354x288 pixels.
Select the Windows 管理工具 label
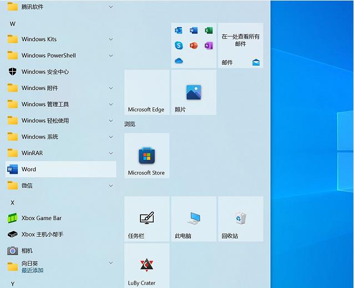[x=45, y=105]
